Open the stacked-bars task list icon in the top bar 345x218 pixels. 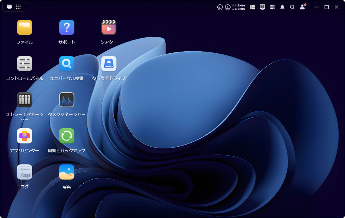273,7
